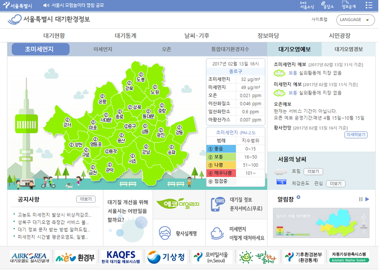Pause the 알림창 slideshow
379x270 pixels.
coord(360,199)
